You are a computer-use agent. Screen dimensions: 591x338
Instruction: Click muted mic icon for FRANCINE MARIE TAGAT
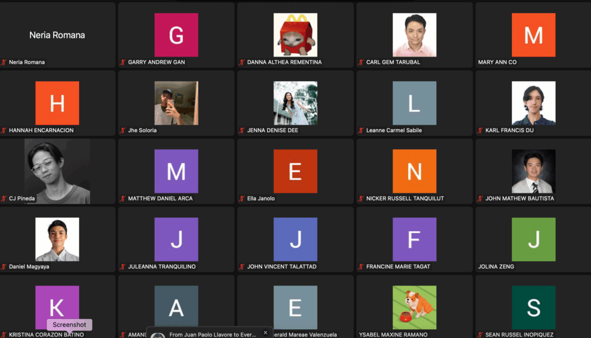[361, 266]
